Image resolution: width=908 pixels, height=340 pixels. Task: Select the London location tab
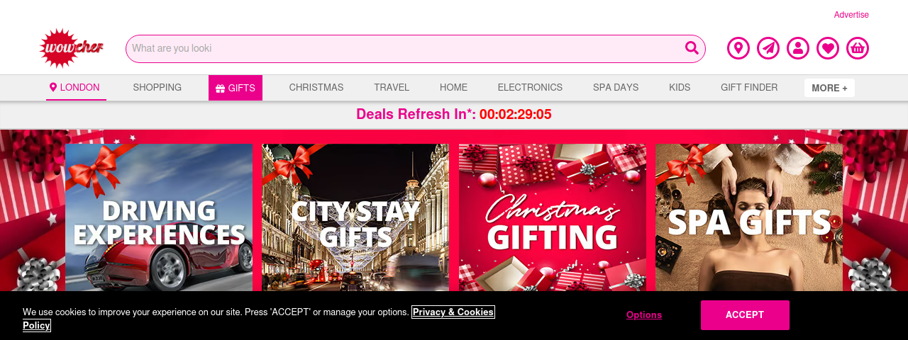(76, 88)
